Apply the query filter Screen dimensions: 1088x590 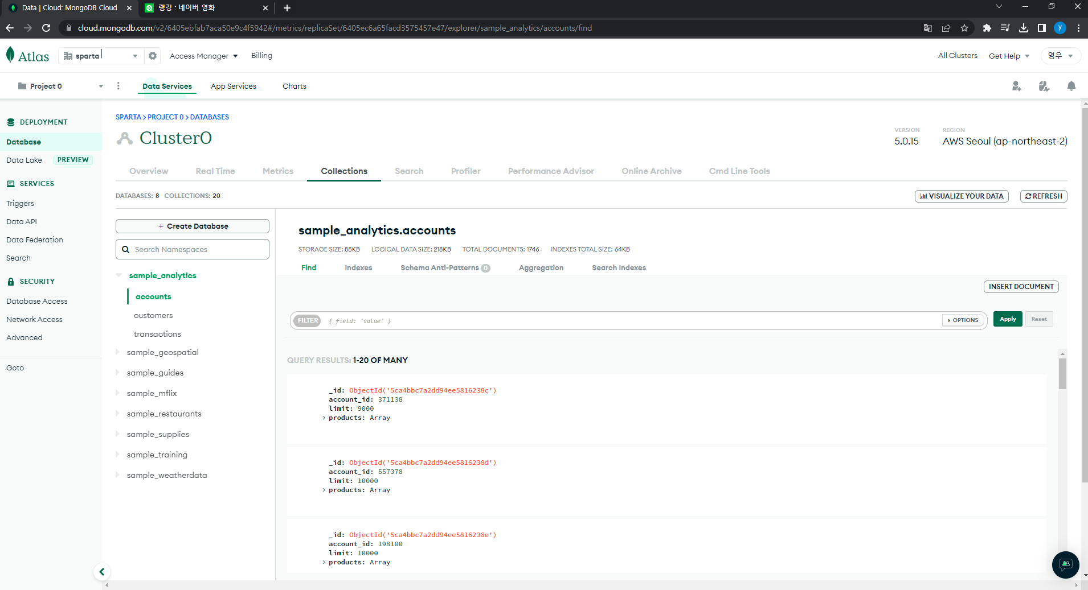(x=1008, y=319)
